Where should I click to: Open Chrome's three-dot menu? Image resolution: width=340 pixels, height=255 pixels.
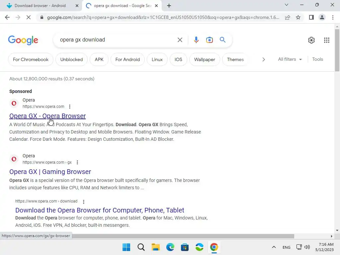click(x=333, y=17)
